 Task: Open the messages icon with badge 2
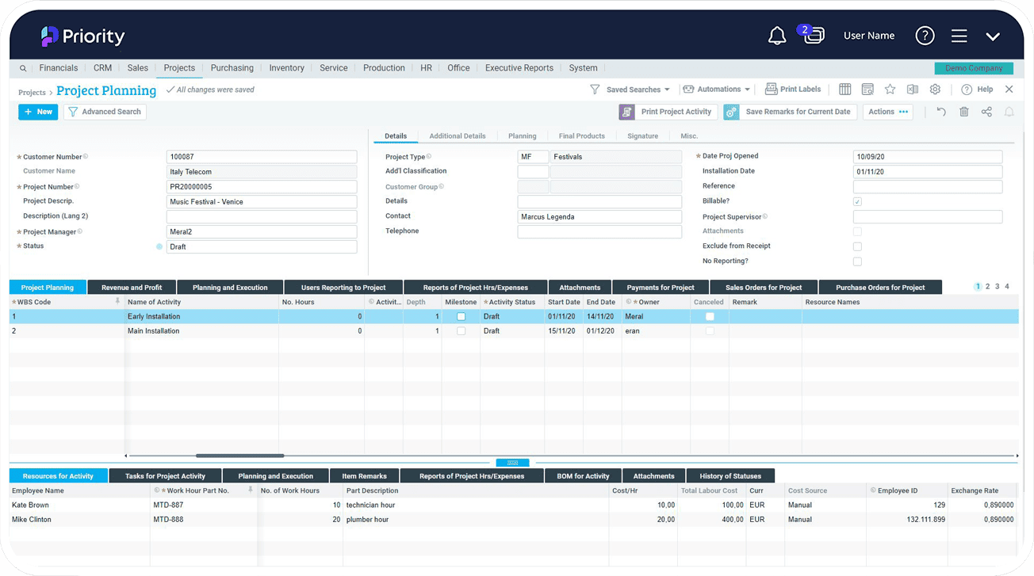click(813, 35)
